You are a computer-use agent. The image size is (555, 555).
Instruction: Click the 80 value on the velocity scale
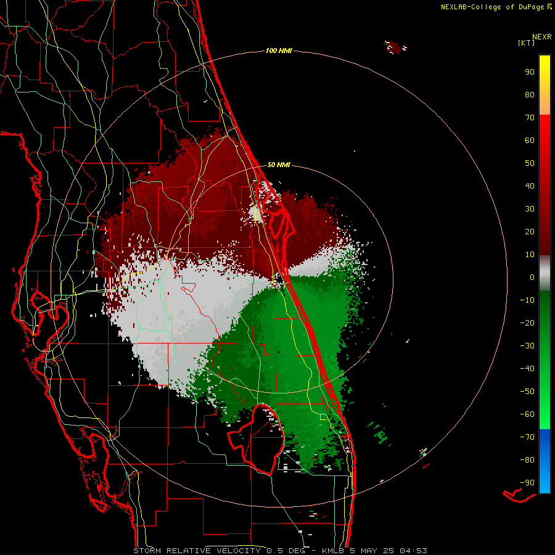pos(530,94)
